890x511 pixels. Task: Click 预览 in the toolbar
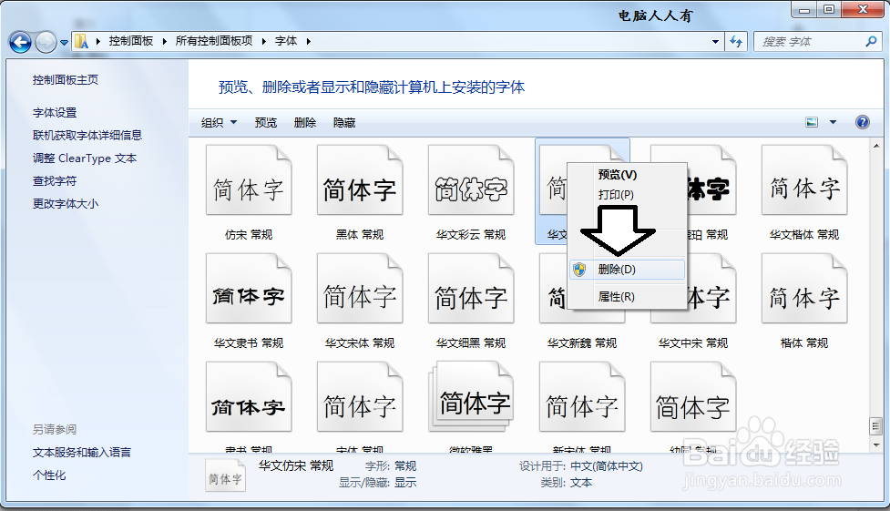pos(266,123)
